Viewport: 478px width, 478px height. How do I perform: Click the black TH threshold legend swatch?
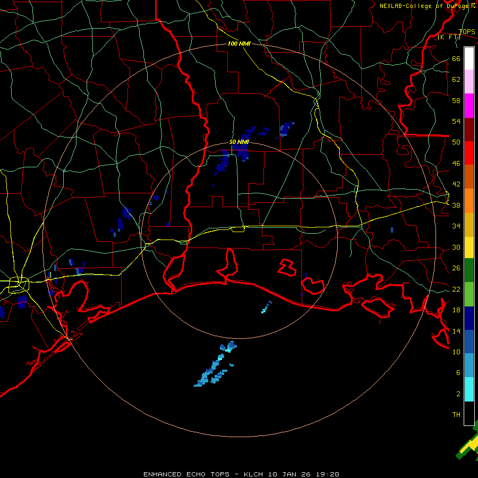pyautogui.click(x=469, y=413)
